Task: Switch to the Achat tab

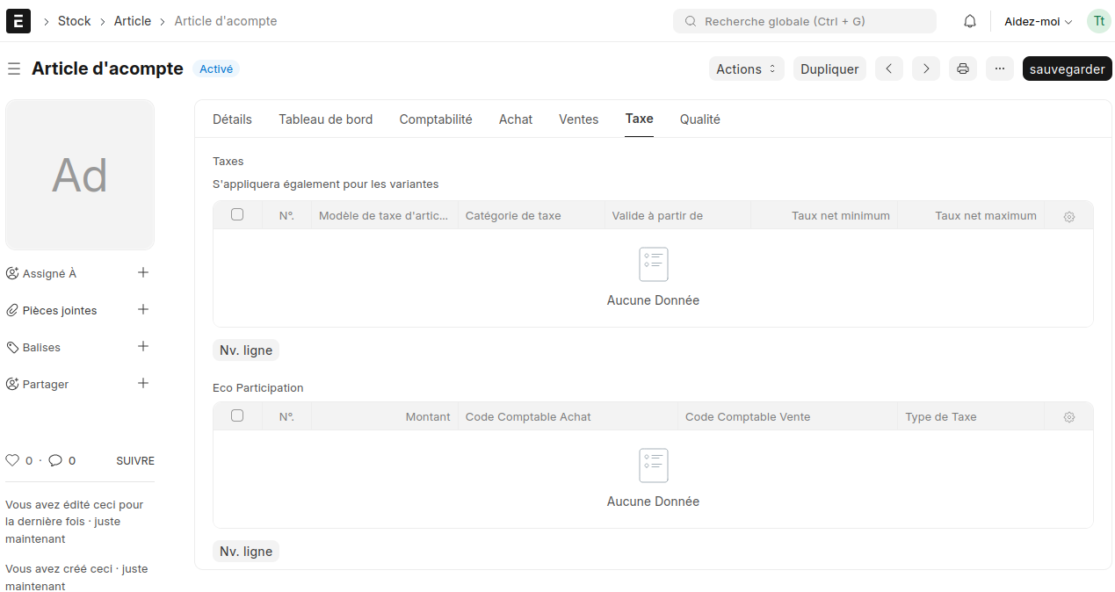Action: pyautogui.click(x=516, y=119)
